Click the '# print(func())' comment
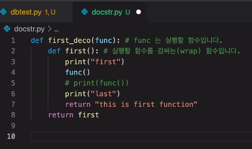Viewport: 252px width, 149px height. pyautogui.click(x=97, y=83)
